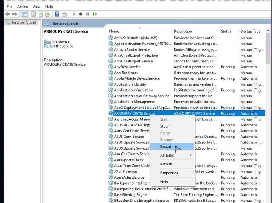Choose Restart in the context menu
The image size is (272, 203).
coord(172,146)
